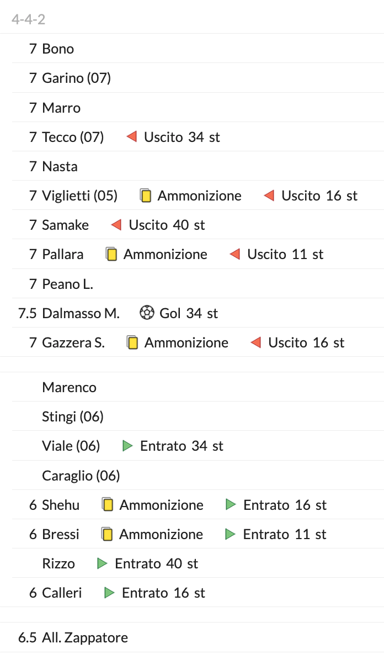Click the red substitution arrow next to Tecco
Screen dimensions: 384x654
[x=131, y=136]
